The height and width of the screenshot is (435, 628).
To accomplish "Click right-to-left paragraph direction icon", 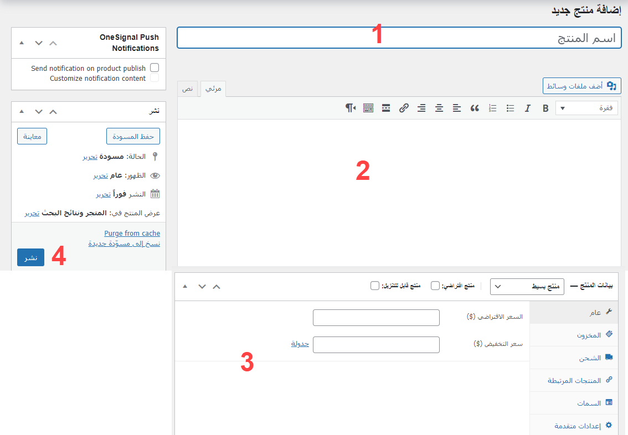I will [x=351, y=108].
